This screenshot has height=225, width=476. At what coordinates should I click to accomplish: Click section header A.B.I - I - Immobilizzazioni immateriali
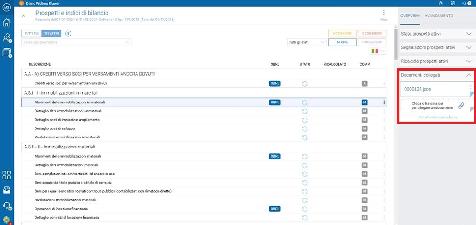204,93
